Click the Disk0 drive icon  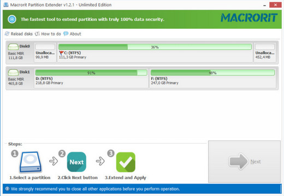(13, 47)
